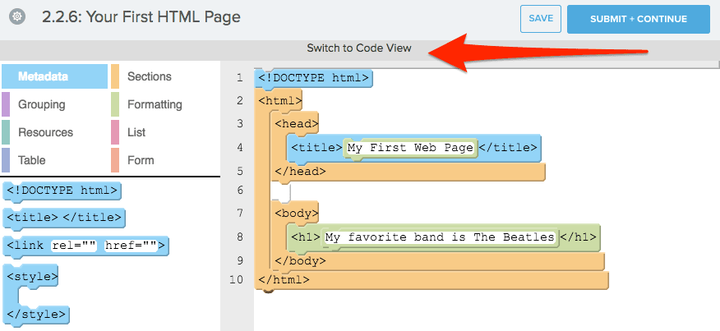
Task: Click line number 10 in the gutter
Action: pyautogui.click(x=236, y=279)
